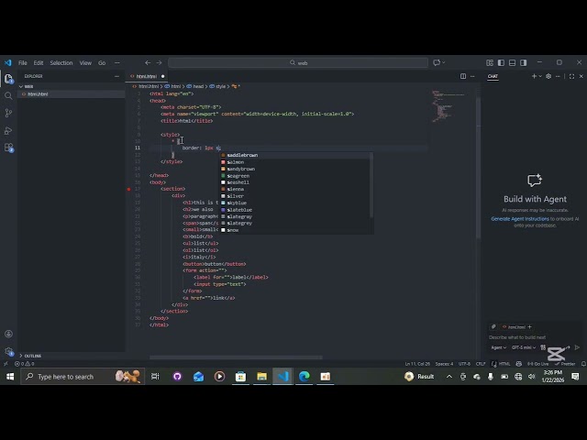
Task: Click Prettier in status bar
Action: pyautogui.click(x=565, y=364)
